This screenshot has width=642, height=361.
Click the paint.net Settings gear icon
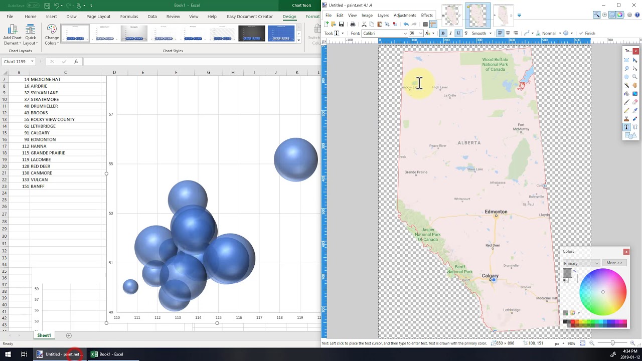tap(629, 15)
